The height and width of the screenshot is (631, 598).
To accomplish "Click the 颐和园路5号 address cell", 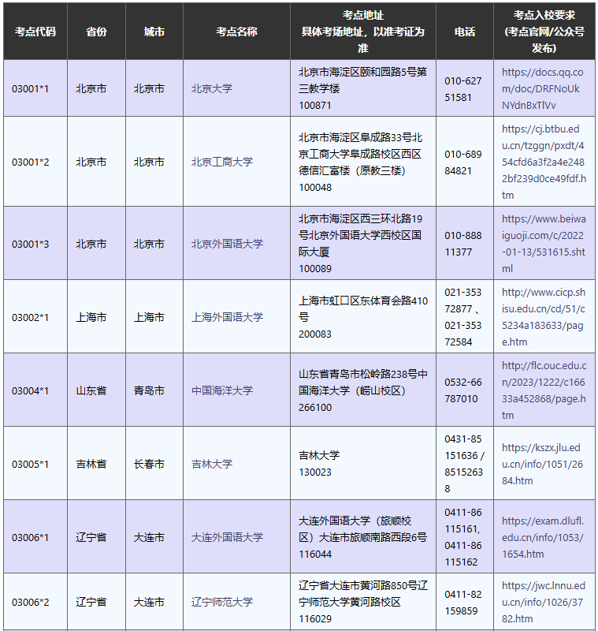I will pyautogui.click(x=363, y=88).
